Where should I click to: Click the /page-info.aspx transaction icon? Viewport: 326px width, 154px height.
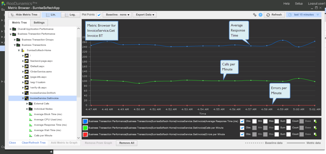click(27, 77)
